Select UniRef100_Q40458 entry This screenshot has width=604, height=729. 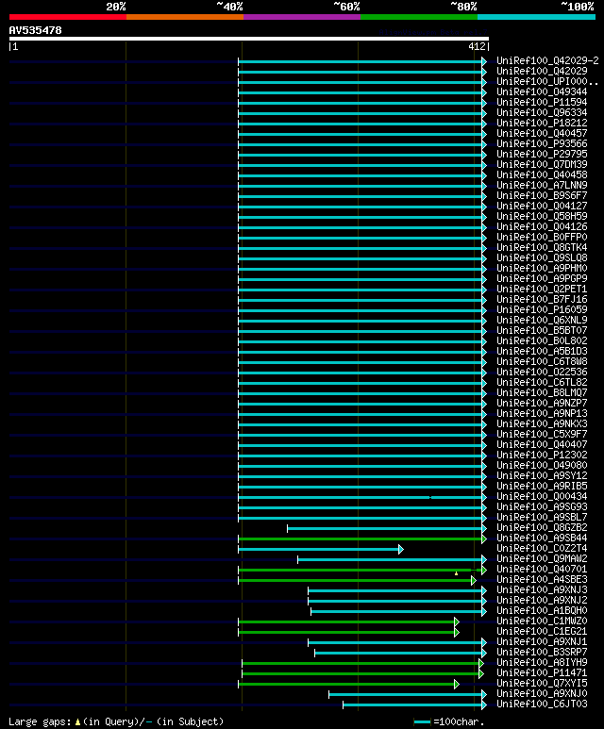pyautogui.click(x=542, y=174)
